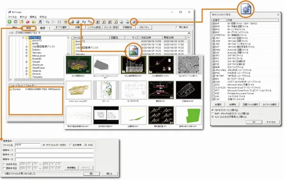Open the 編集 menu
Viewport: 284px width, 180px height.
coord(33,17)
